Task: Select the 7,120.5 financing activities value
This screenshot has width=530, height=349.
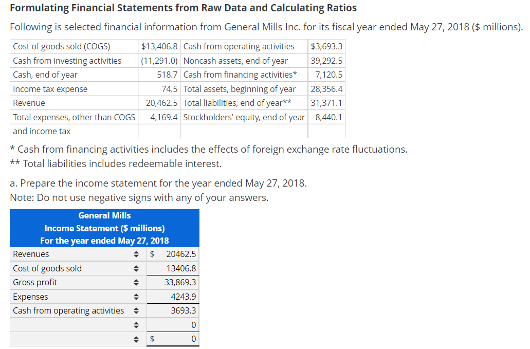Action: click(x=326, y=75)
